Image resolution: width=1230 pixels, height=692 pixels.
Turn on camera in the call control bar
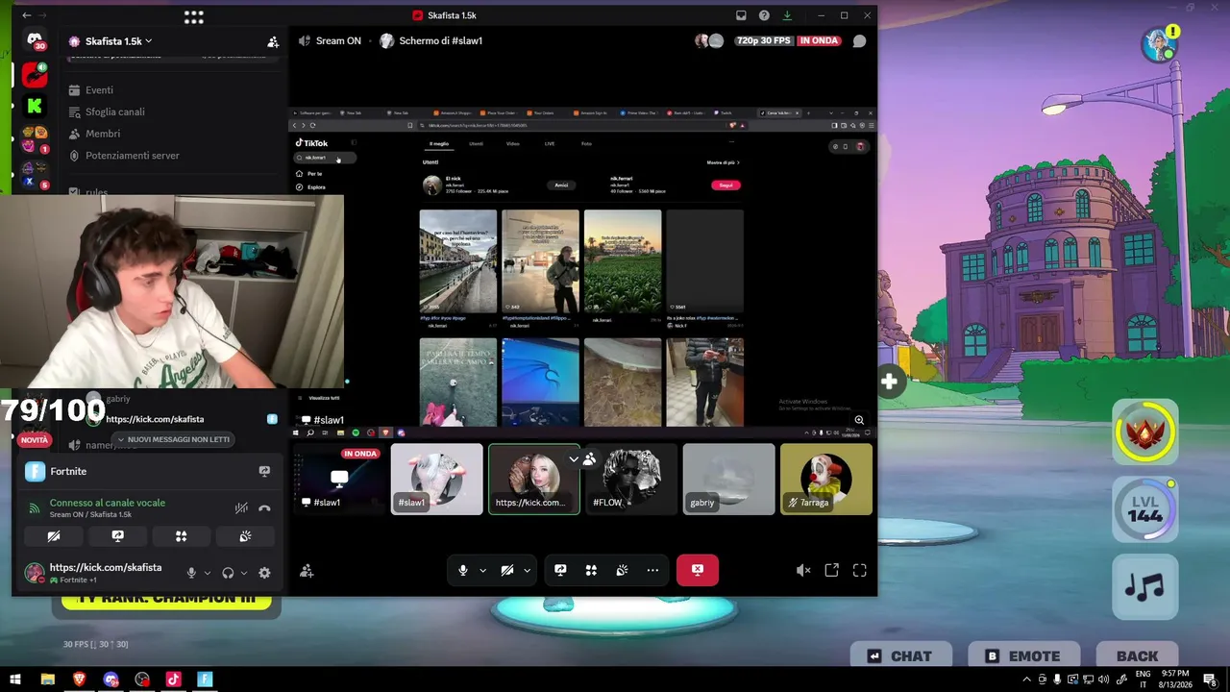(x=506, y=570)
